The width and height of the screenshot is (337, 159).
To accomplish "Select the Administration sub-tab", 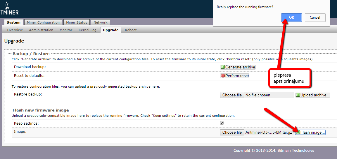I will (x=41, y=30).
